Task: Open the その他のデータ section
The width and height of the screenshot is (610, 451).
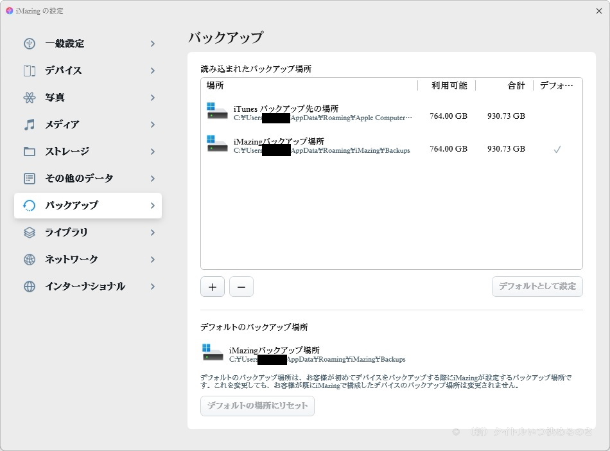Action: tap(88, 178)
